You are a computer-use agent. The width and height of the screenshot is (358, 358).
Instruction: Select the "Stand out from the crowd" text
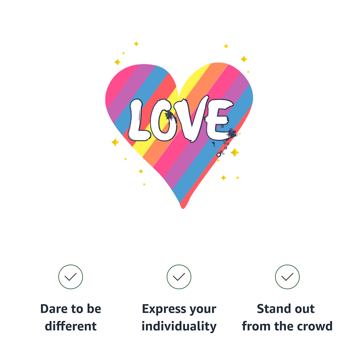(x=287, y=317)
